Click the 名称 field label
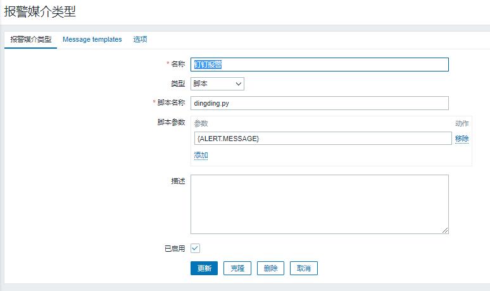The image size is (490, 291). click(x=178, y=65)
